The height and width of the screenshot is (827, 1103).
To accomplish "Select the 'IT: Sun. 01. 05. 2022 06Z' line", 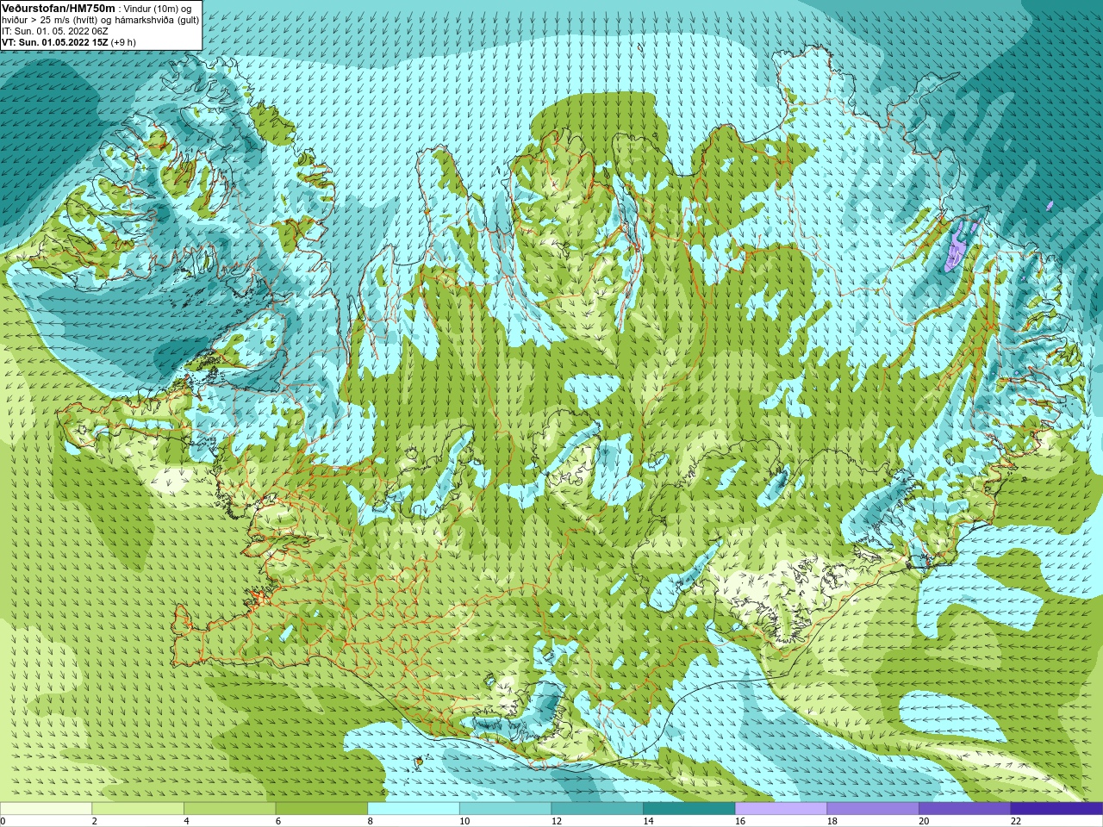I will pyautogui.click(x=55, y=31).
